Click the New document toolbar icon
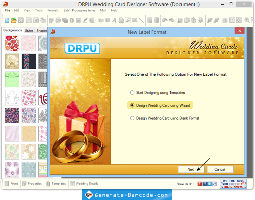This screenshot has width=255, height=200. click(x=7, y=20)
